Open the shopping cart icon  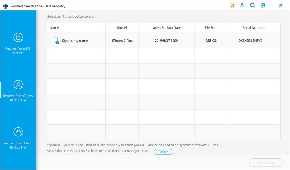232,5
